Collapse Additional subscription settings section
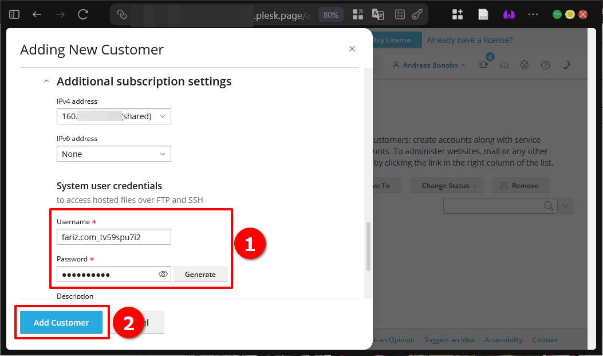 [x=46, y=81]
